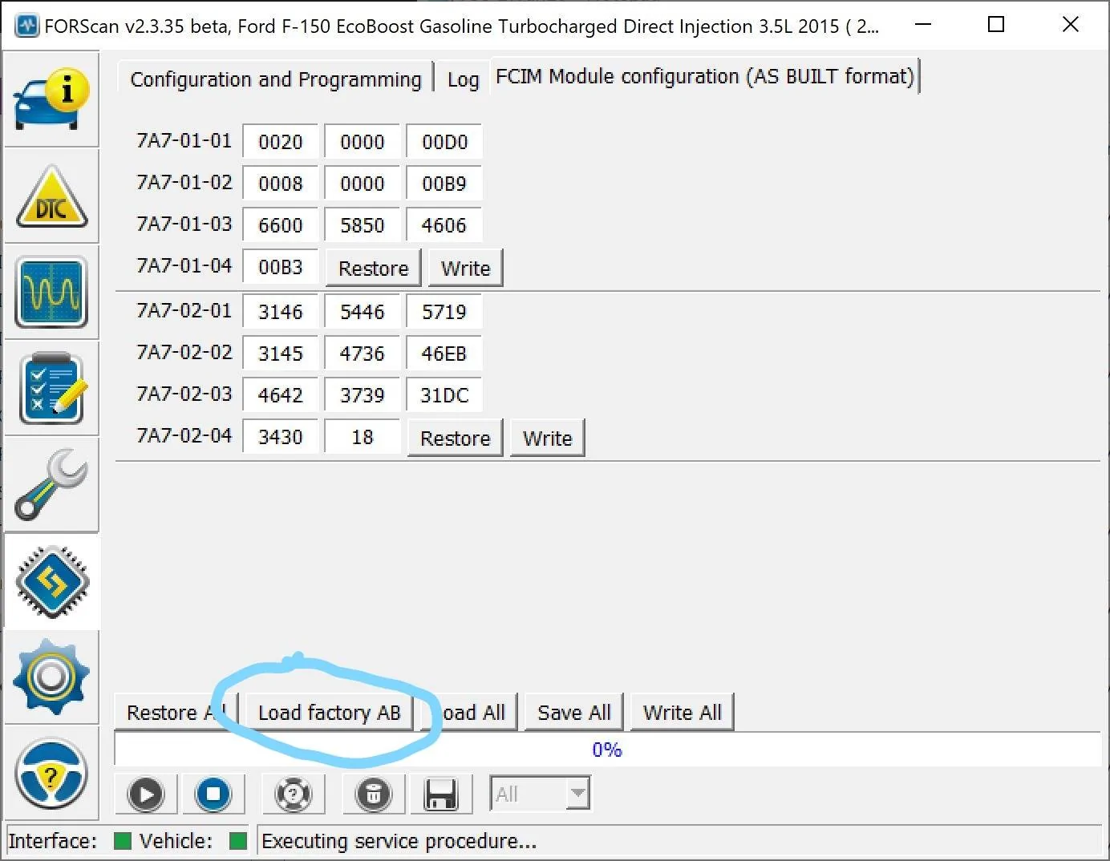Edit the 7A7-02-02 field showing 4736
This screenshot has height=861, width=1110.
tap(363, 354)
